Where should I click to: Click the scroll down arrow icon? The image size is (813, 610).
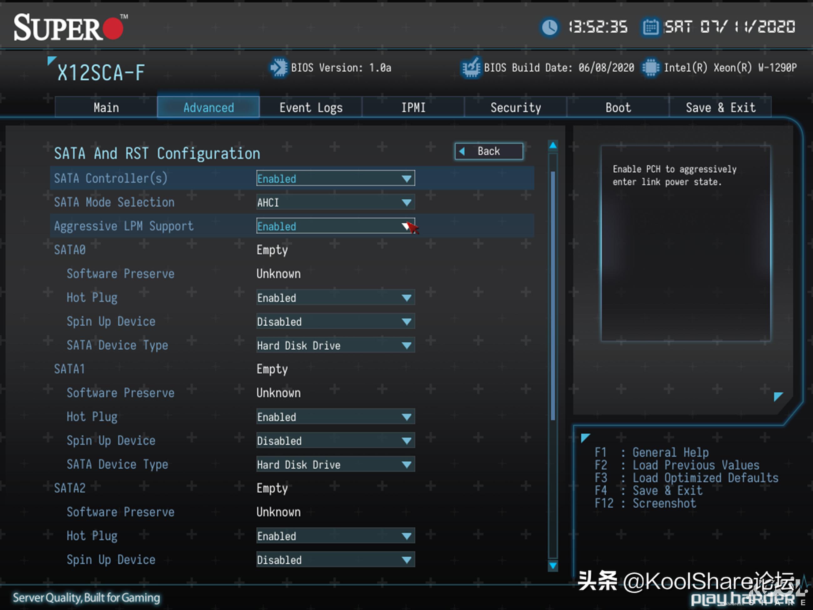[553, 566]
